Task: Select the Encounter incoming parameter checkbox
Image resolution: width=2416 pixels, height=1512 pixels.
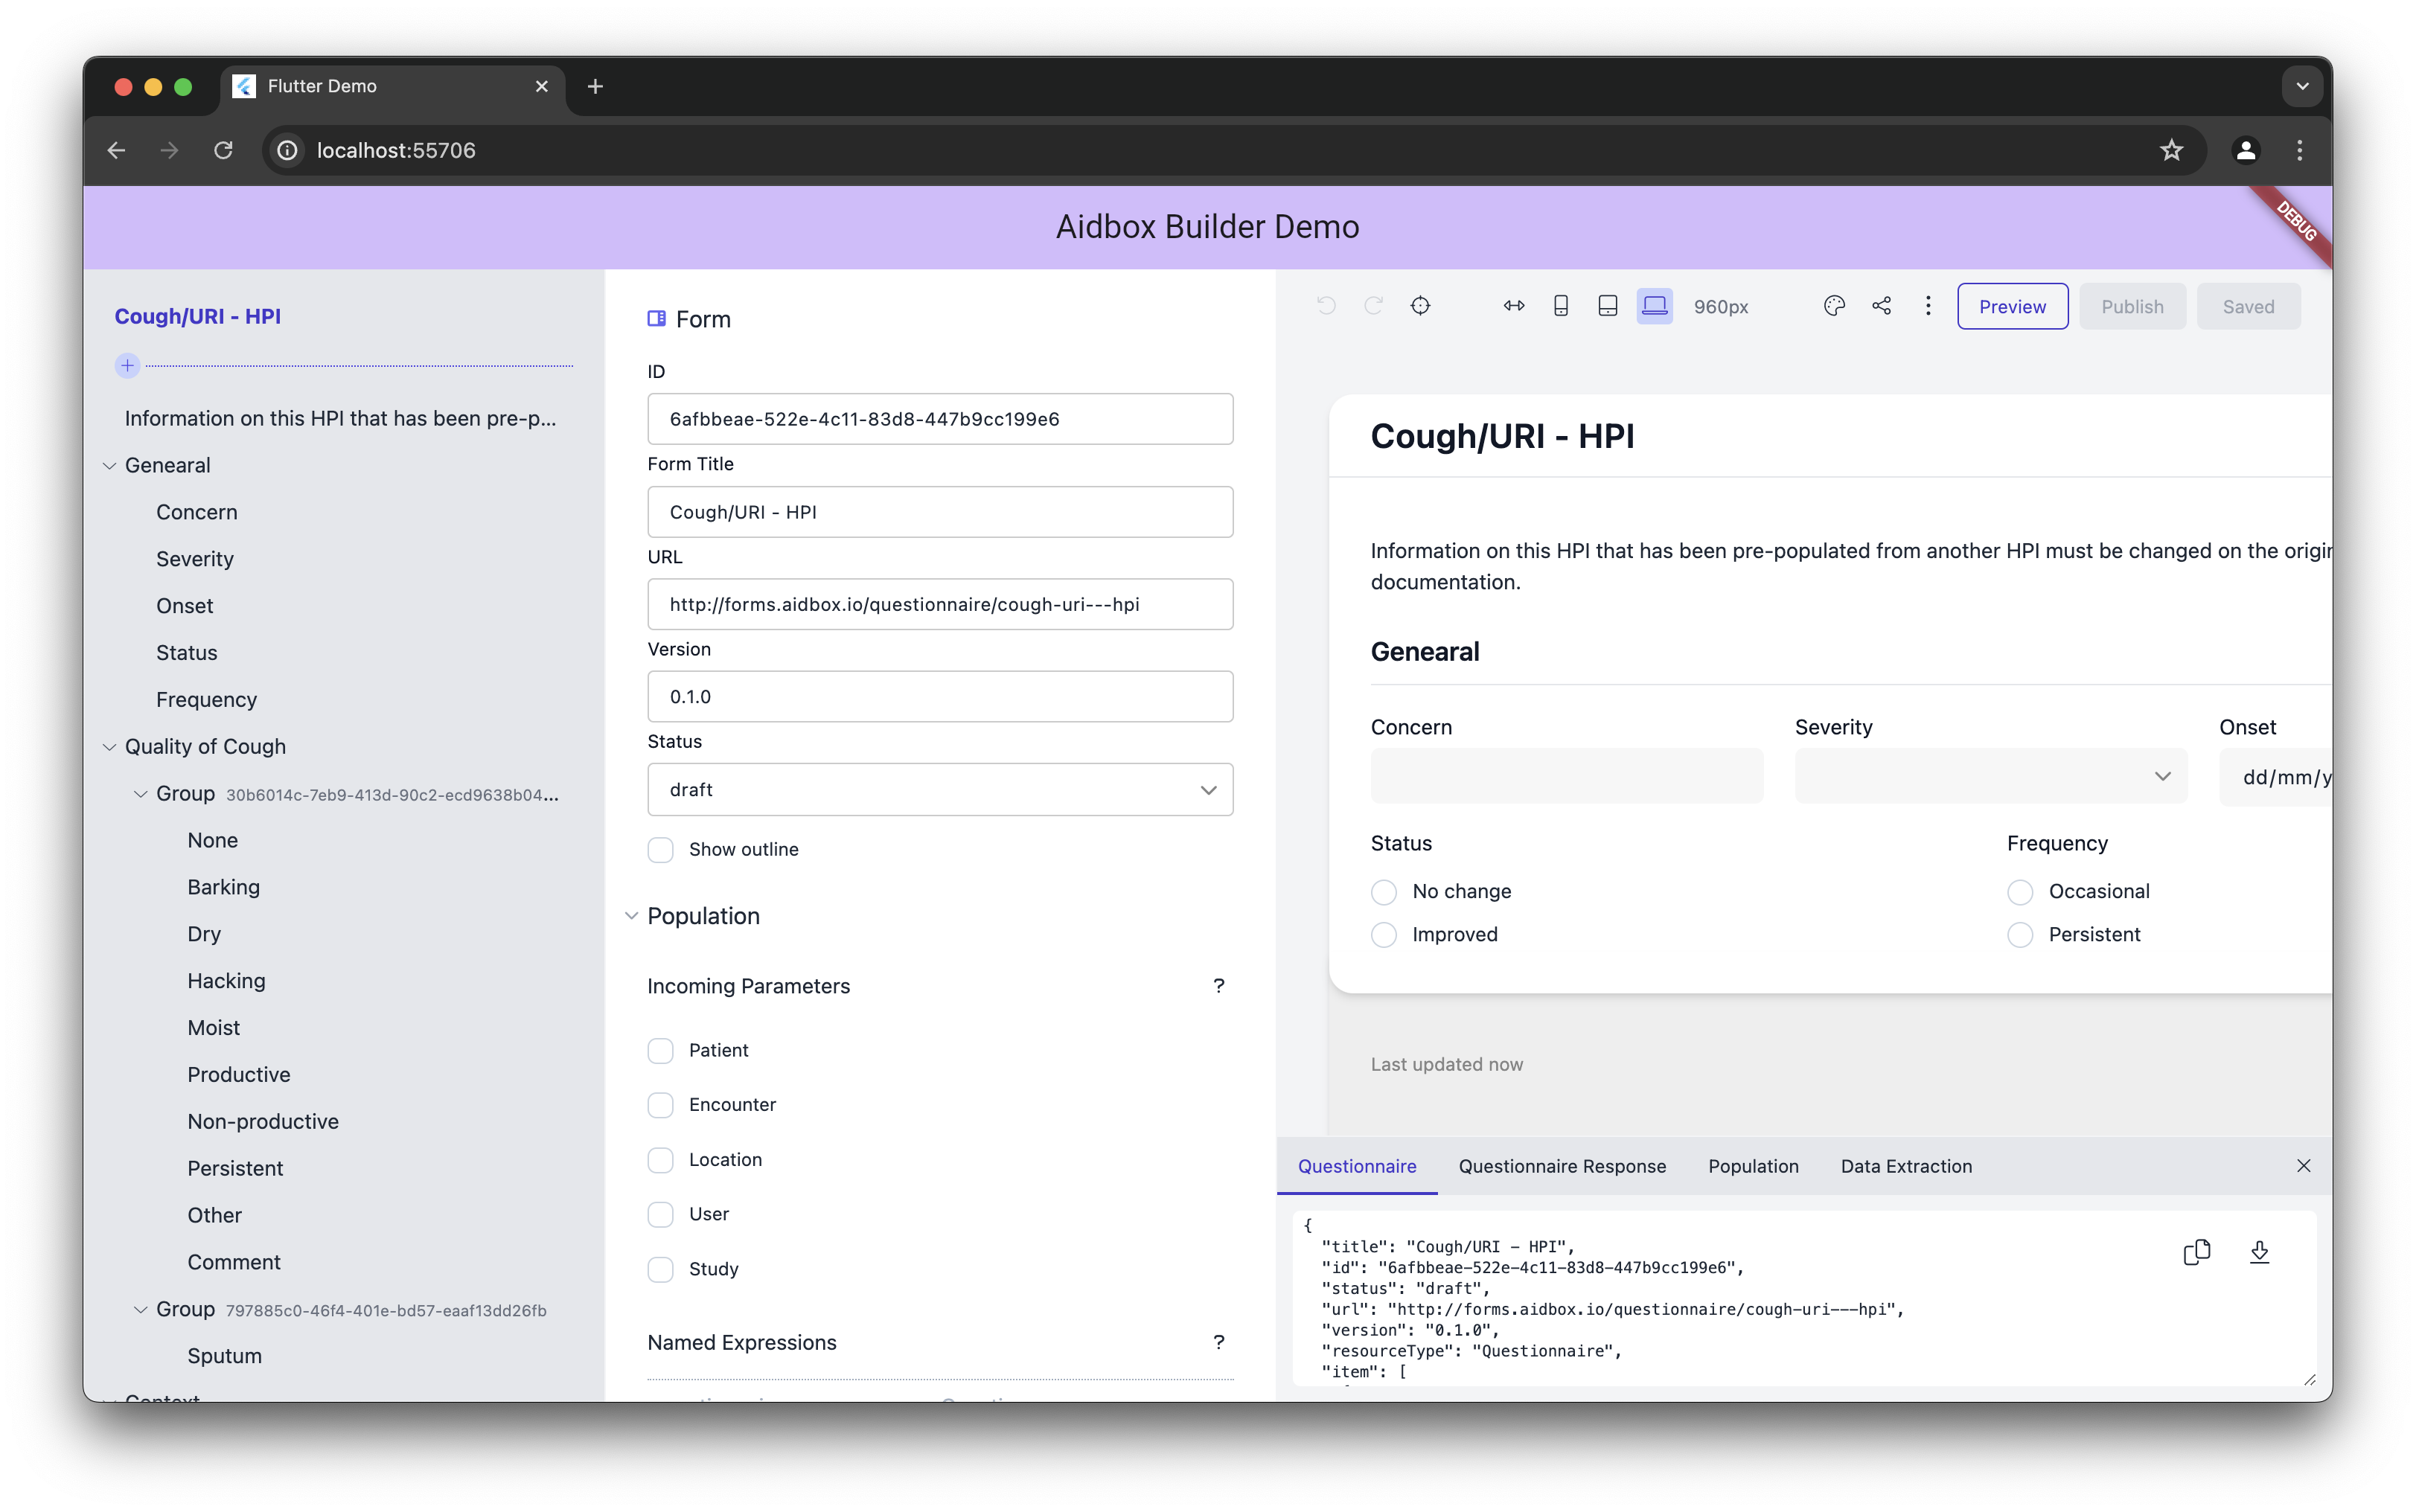Action: coord(660,1104)
